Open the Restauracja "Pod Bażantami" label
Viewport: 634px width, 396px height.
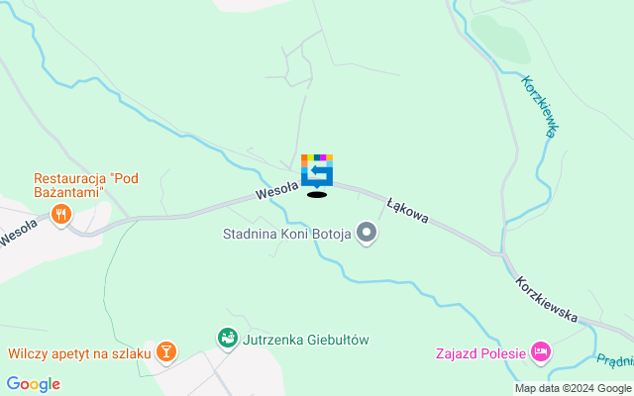86,185
